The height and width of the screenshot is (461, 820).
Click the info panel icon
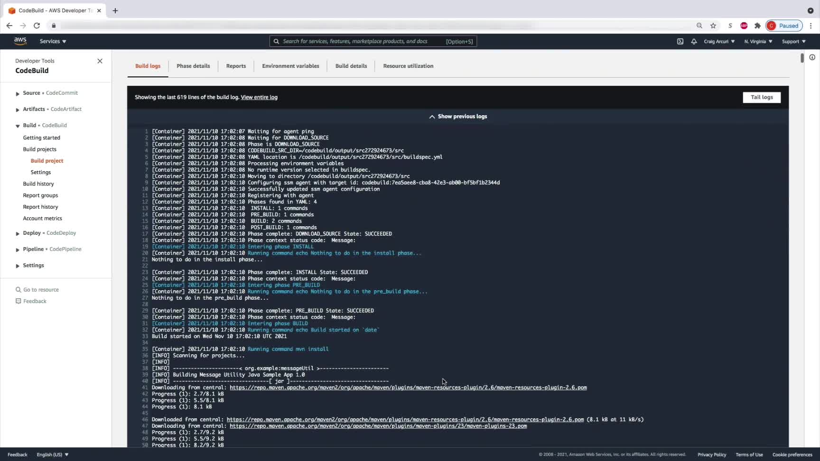click(812, 57)
